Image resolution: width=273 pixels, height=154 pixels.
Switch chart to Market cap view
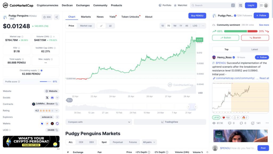pyautogui.click(x=86, y=26)
